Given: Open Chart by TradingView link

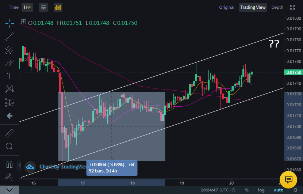Looking at the screenshot, I should point(64,167).
